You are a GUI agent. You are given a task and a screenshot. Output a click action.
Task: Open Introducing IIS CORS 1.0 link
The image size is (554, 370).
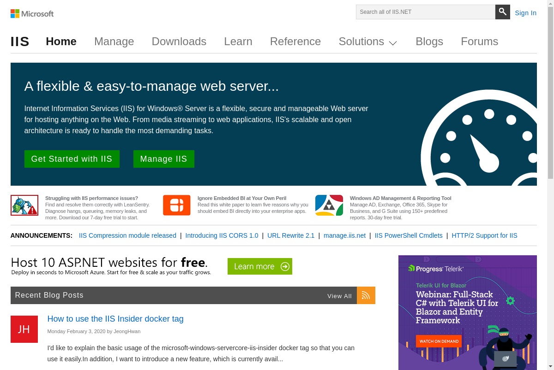pyautogui.click(x=222, y=235)
